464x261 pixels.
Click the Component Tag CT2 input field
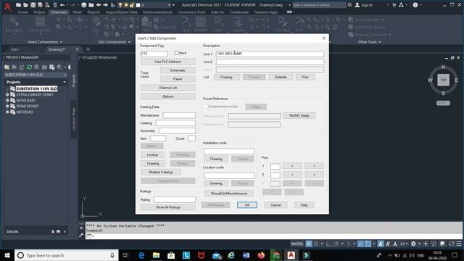(154, 54)
